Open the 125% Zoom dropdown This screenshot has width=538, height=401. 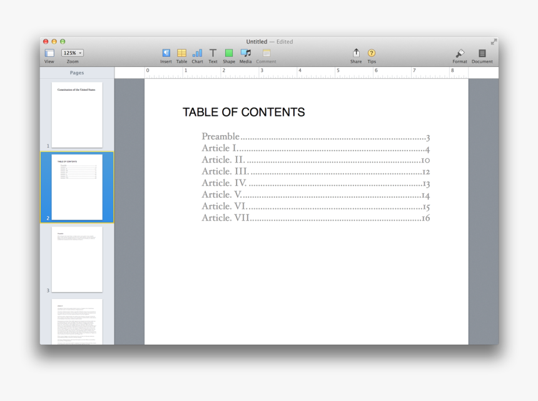73,53
